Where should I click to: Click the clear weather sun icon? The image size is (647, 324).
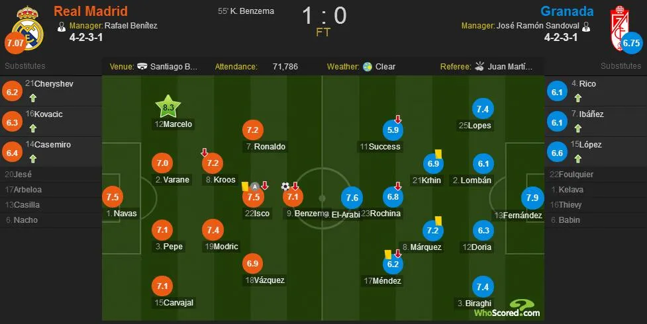click(x=368, y=67)
